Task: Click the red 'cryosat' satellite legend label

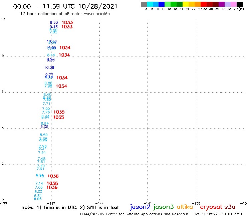Action: [x=211, y=207]
